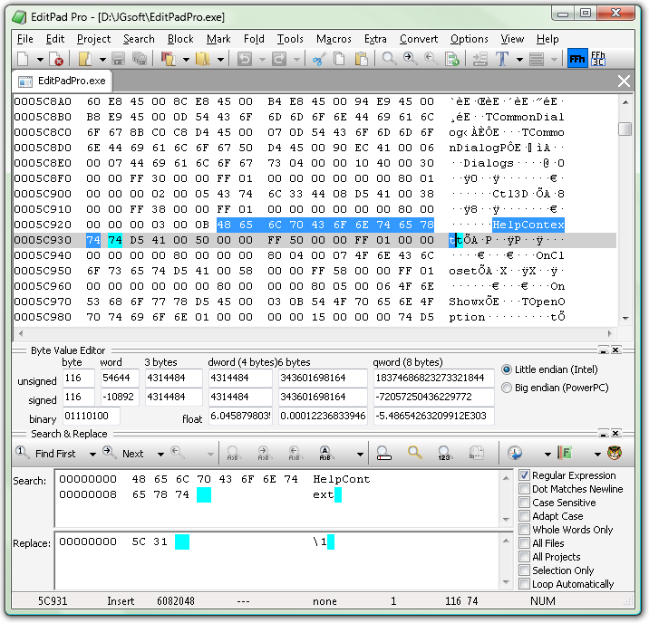
Task: Click the Go to Line toolbar icon
Action: pyautogui.click(x=452, y=59)
